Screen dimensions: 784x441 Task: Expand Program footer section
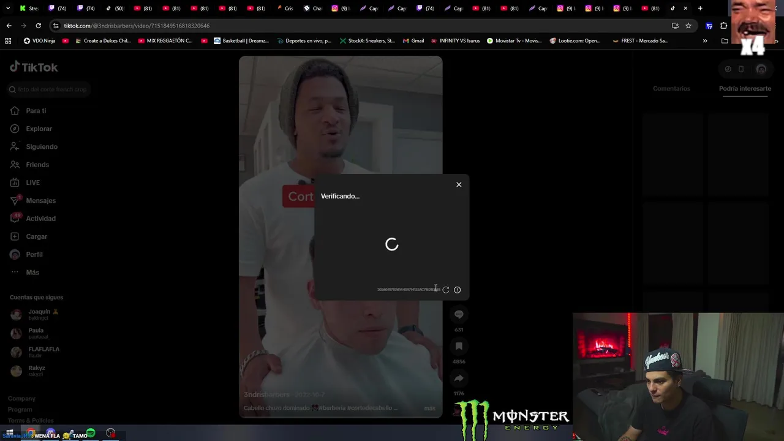click(x=20, y=409)
